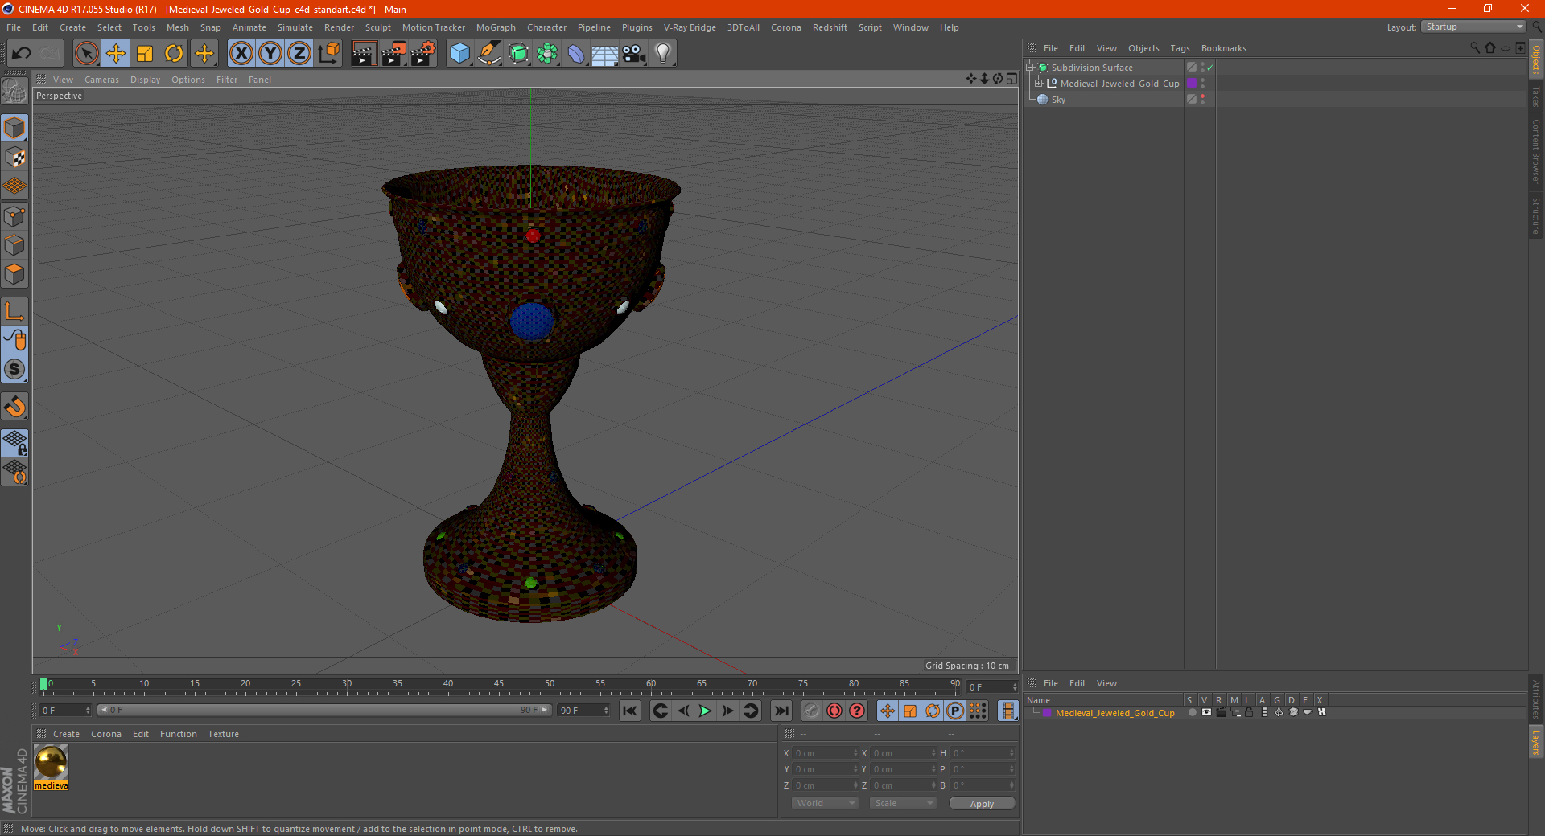
Task: Render the active view
Action: [x=364, y=54]
